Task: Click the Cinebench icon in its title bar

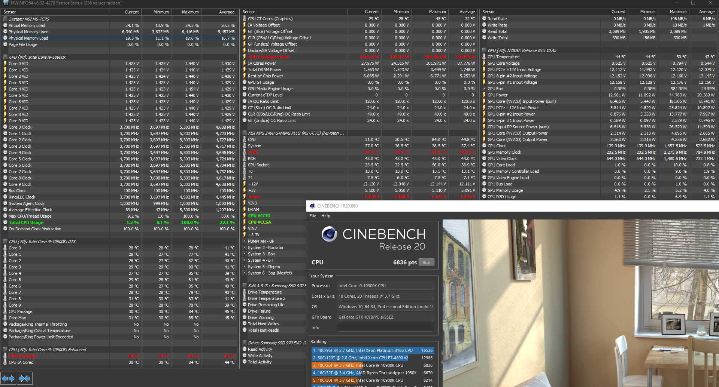Action: pos(312,206)
